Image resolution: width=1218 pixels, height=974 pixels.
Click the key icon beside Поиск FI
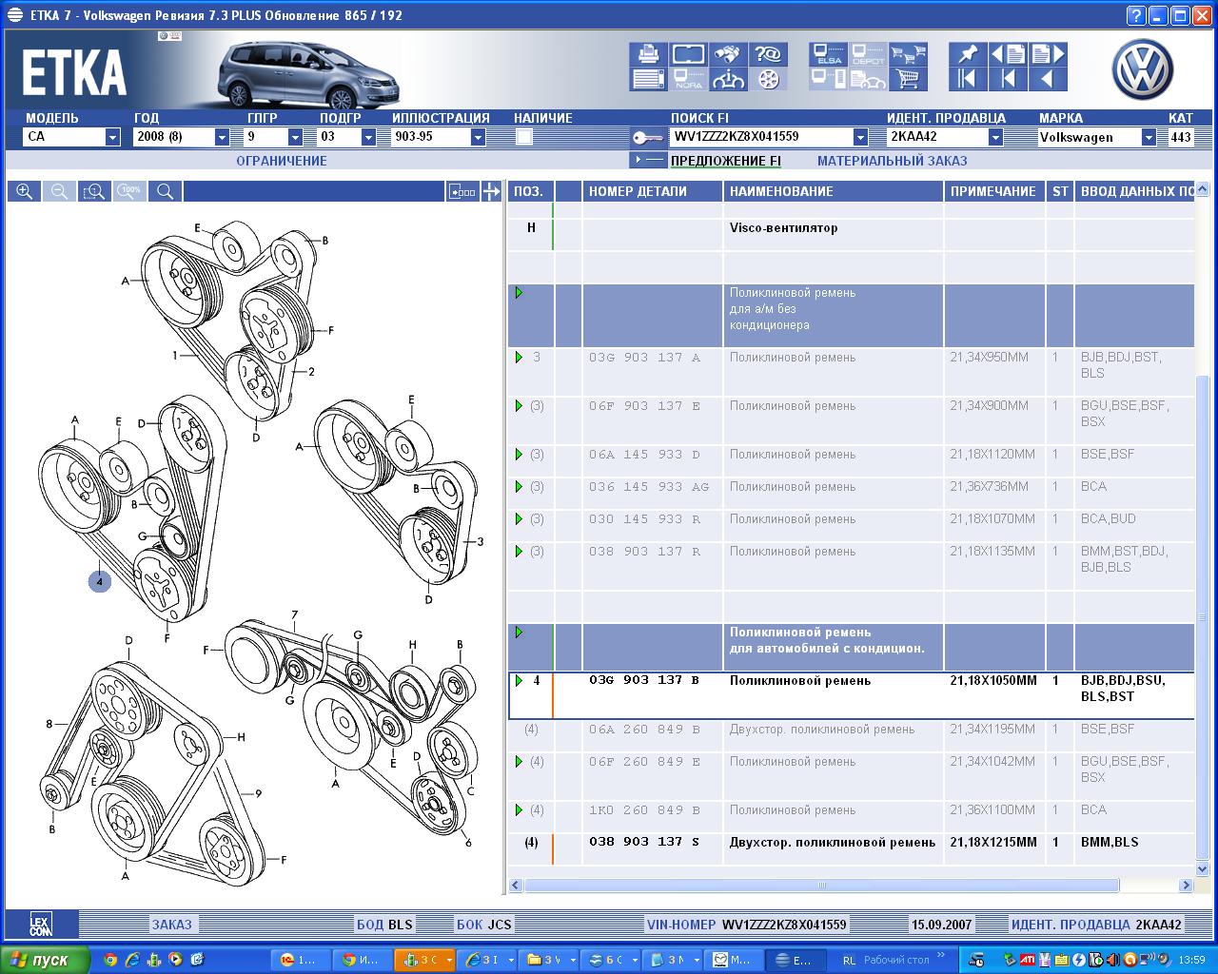click(x=648, y=137)
